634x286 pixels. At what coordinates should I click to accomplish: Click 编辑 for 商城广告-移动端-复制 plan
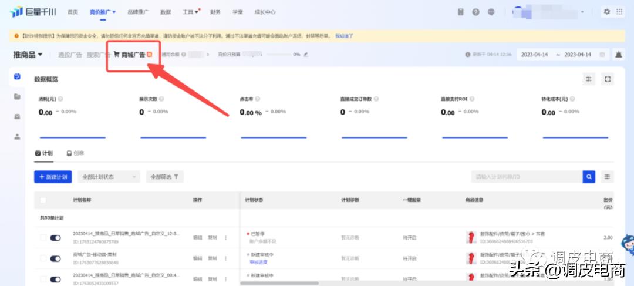click(x=197, y=258)
